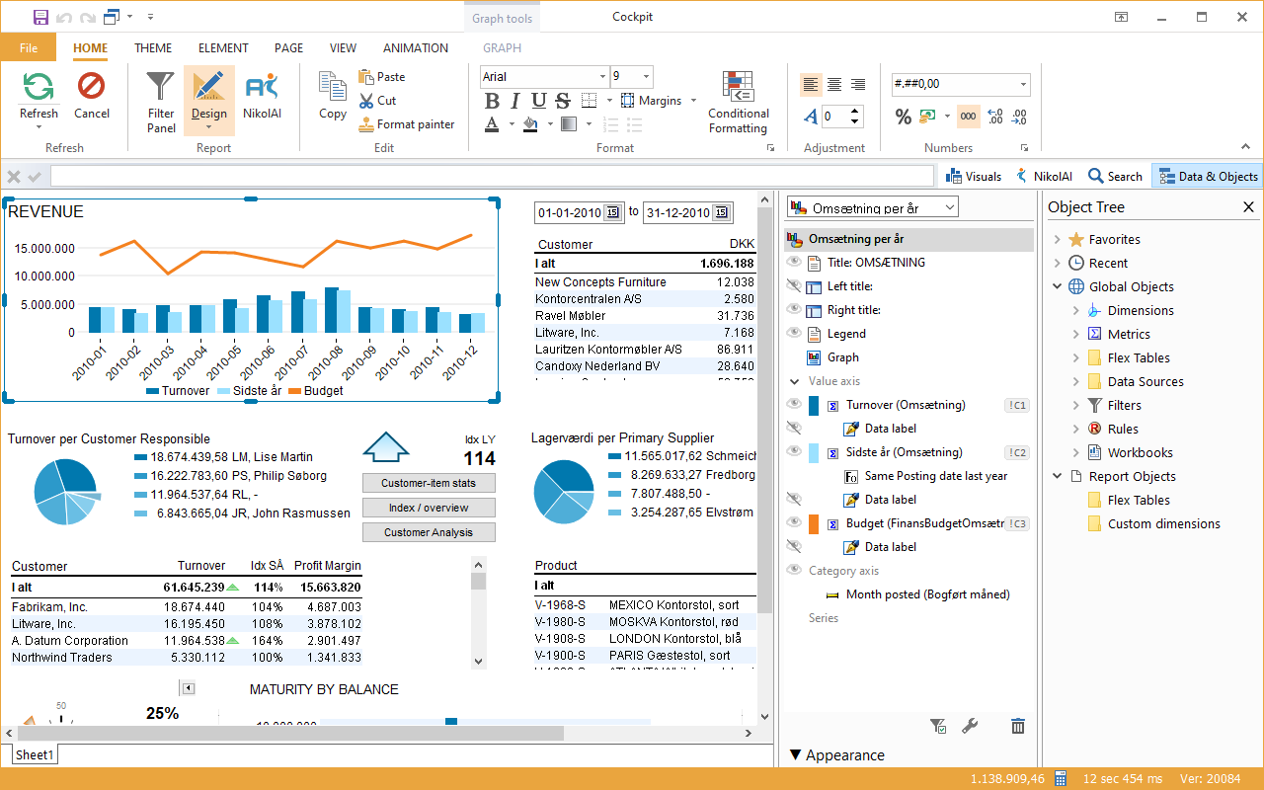Click the percent number format icon
Image resolution: width=1264 pixels, height=790 pixels.
pos(903,117)
